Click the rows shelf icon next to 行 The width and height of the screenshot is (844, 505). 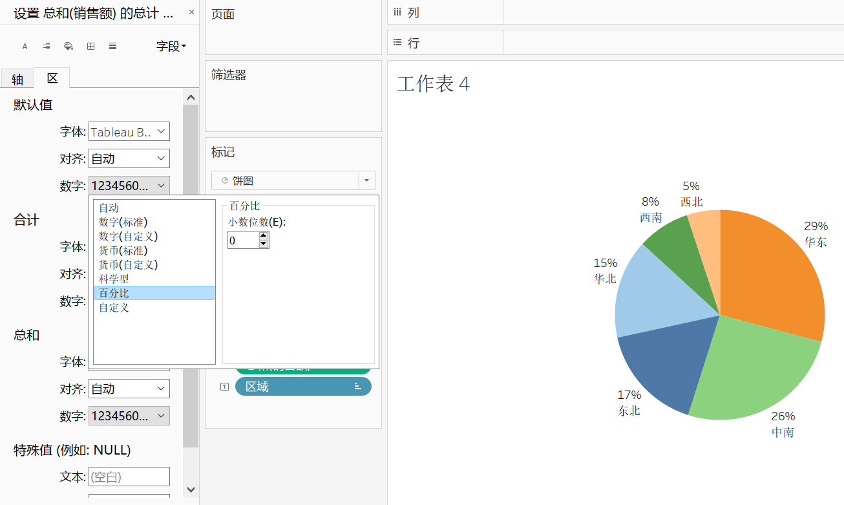pos(397,43)
